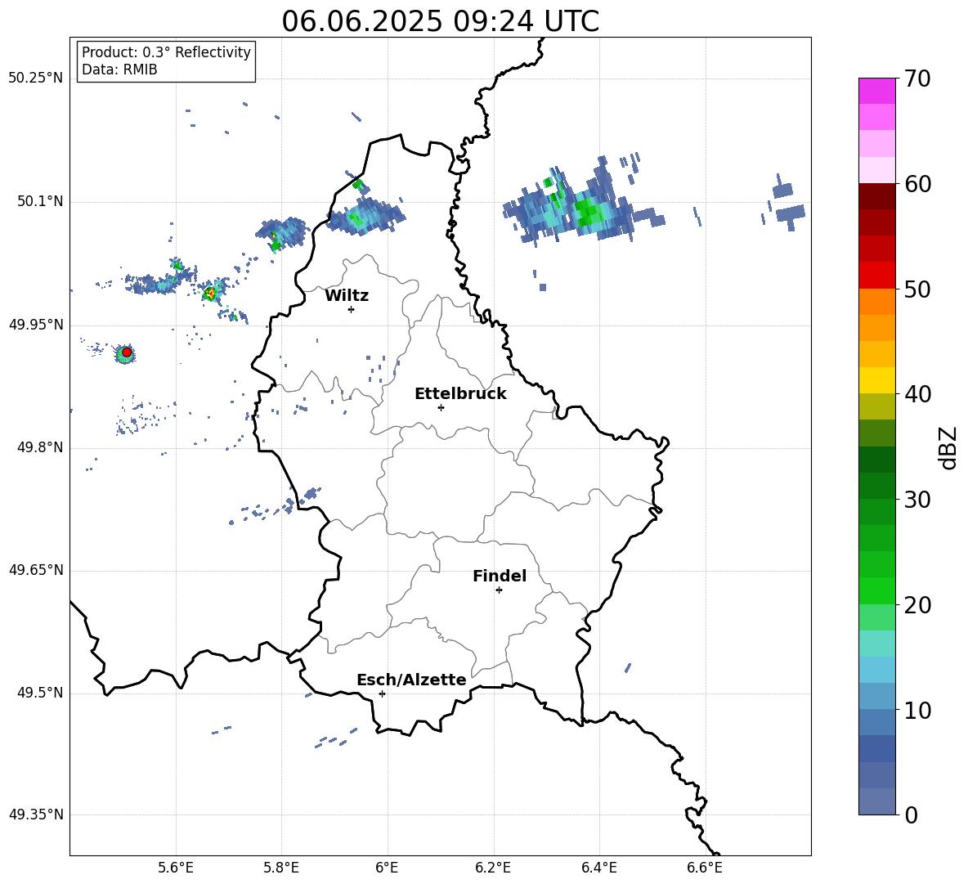Click the 6.6°E longitude label

coord(705,868)
